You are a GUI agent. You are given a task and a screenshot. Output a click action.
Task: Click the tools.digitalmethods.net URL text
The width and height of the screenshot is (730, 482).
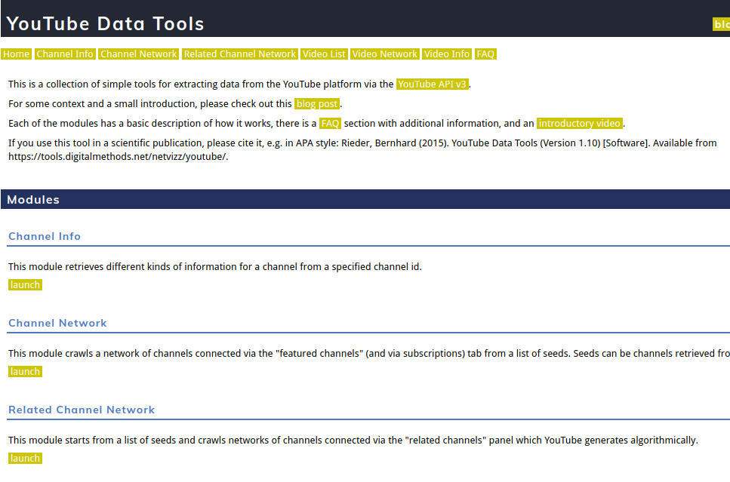click(117, 157)
